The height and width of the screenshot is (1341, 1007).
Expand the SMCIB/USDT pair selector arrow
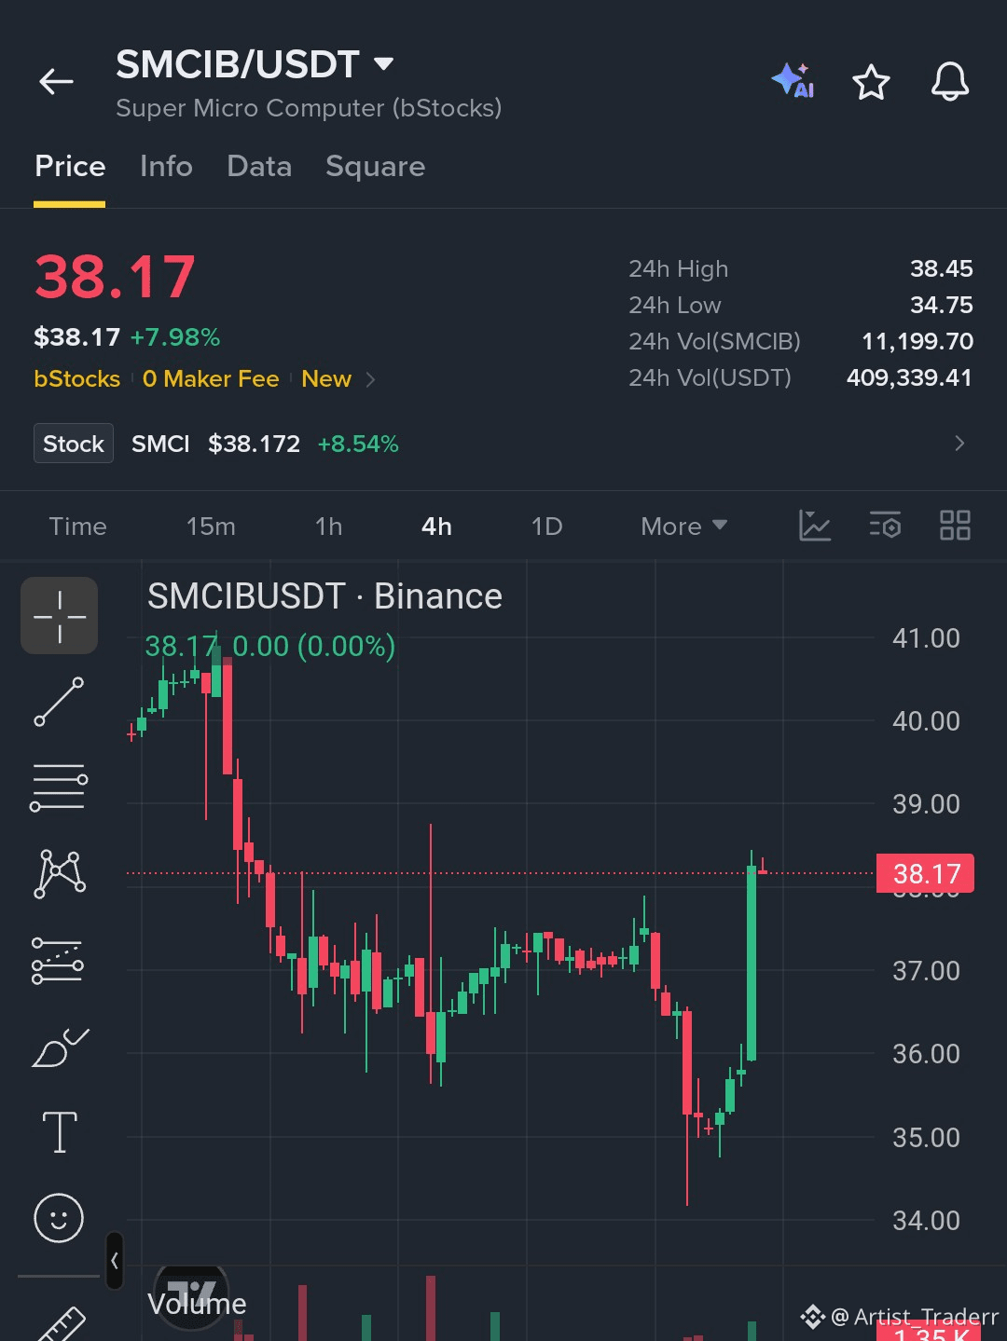pos(383,64)
